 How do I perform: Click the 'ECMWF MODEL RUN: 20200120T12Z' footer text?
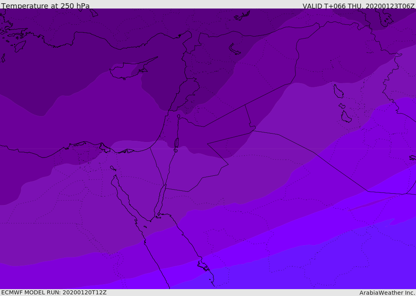coord(54,292)
